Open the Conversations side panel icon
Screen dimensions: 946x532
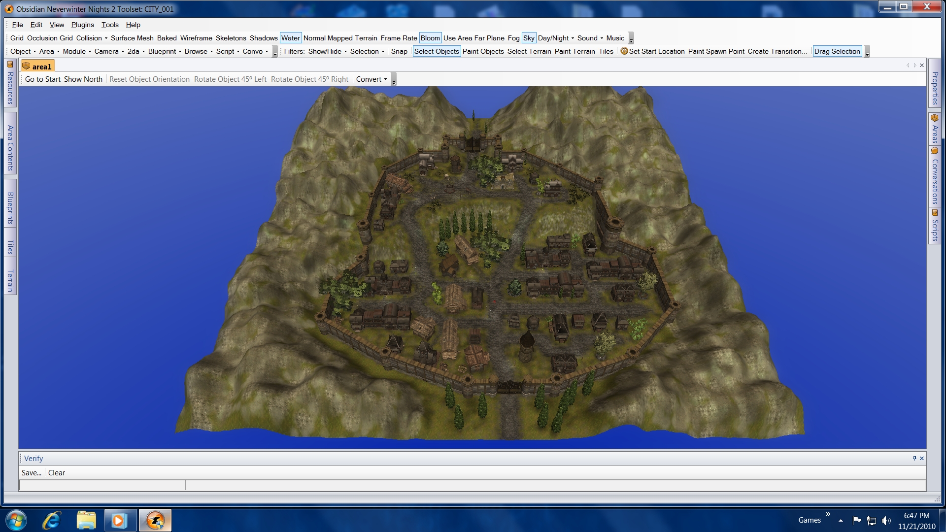pyautogui.click(x=934, y=151)
